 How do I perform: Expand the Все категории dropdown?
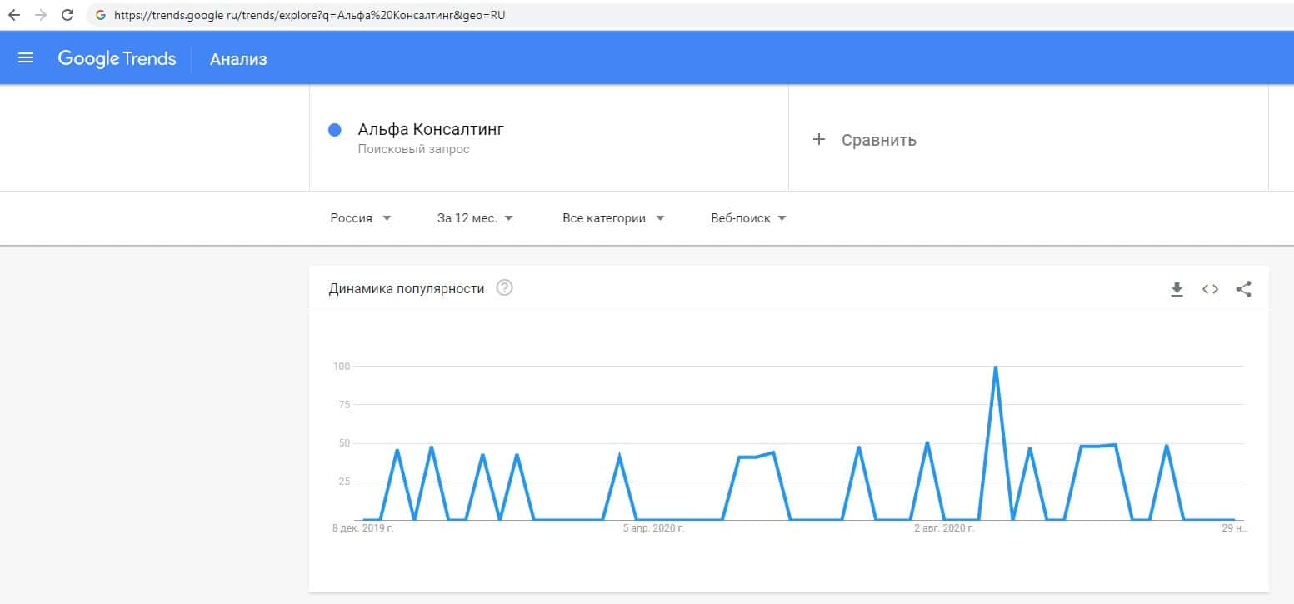[x=613, y=218]
